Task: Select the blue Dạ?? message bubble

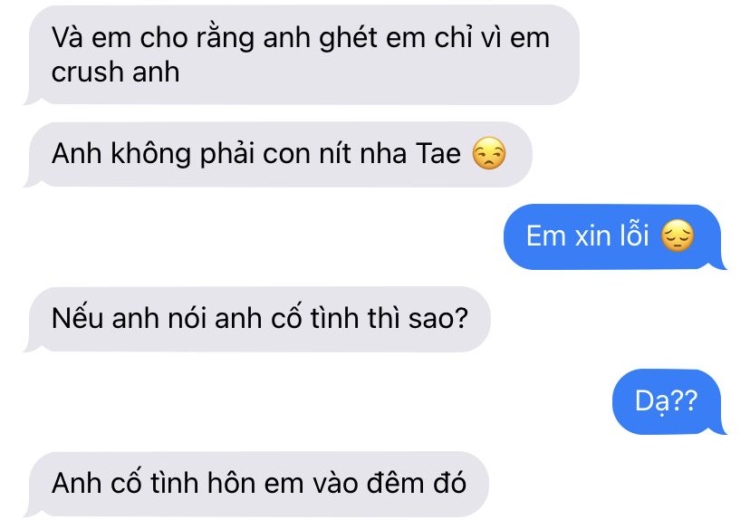Action: click(669, 401)
